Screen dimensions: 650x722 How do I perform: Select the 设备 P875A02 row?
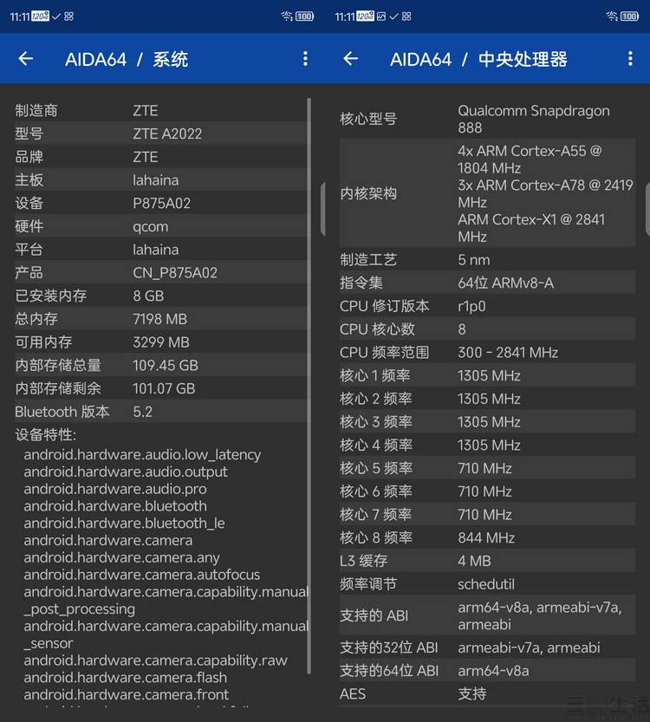[160, 203]
